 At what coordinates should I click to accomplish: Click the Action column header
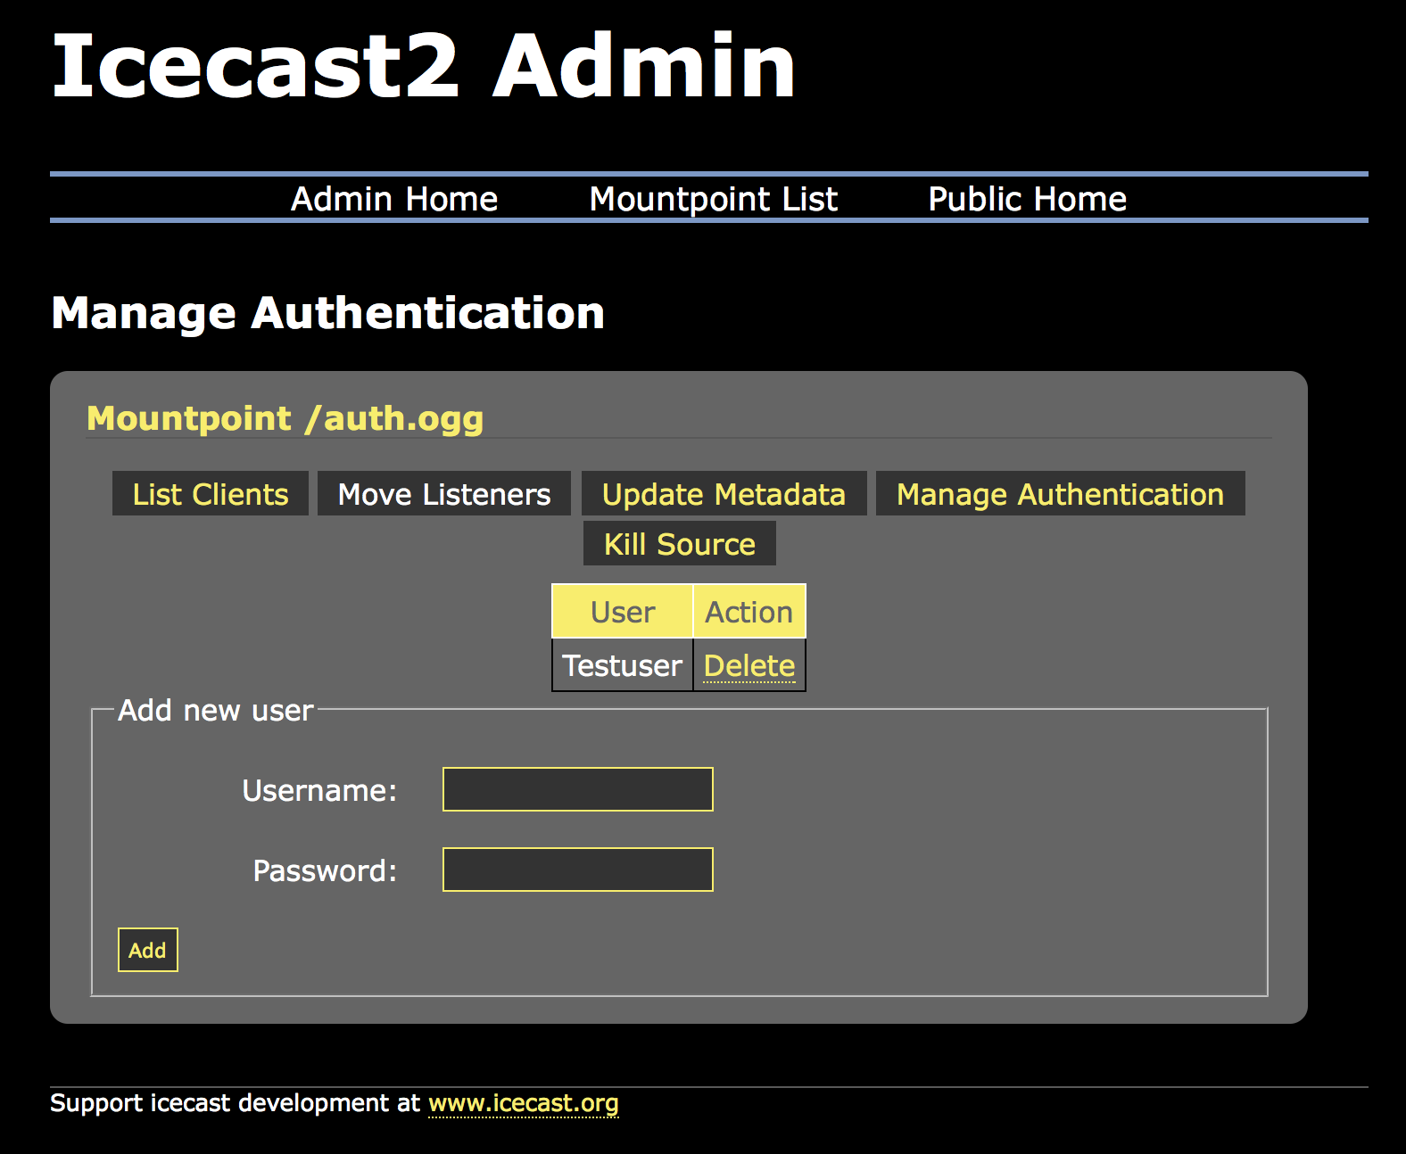click(748, 612)
